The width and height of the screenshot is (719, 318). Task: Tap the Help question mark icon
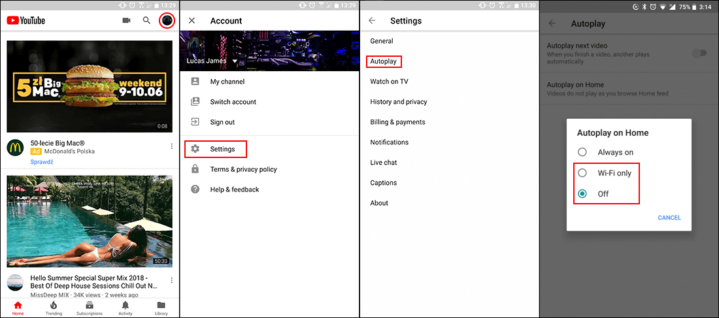[x=195, y=189]
